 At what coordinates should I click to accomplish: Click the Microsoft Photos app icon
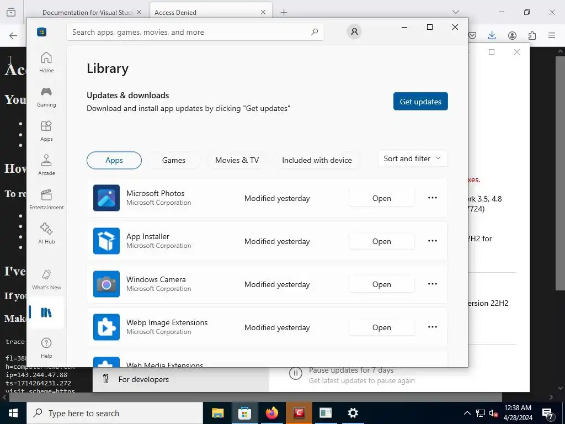pyautogui.click(x=106, y=198)
